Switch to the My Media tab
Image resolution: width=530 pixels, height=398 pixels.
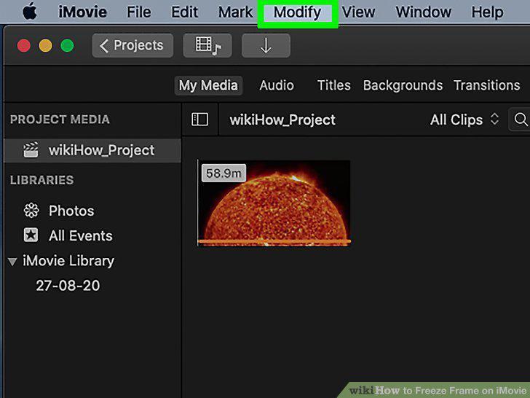(x=208, y=85)
